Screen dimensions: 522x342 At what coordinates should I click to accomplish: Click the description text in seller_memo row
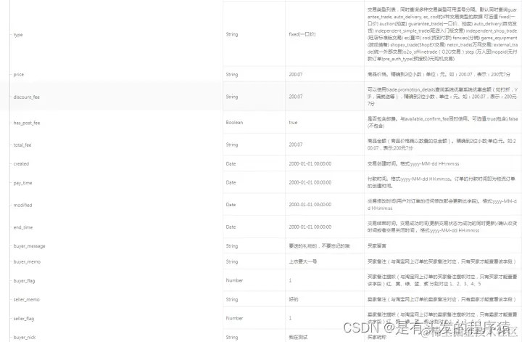tap(442, 299)
